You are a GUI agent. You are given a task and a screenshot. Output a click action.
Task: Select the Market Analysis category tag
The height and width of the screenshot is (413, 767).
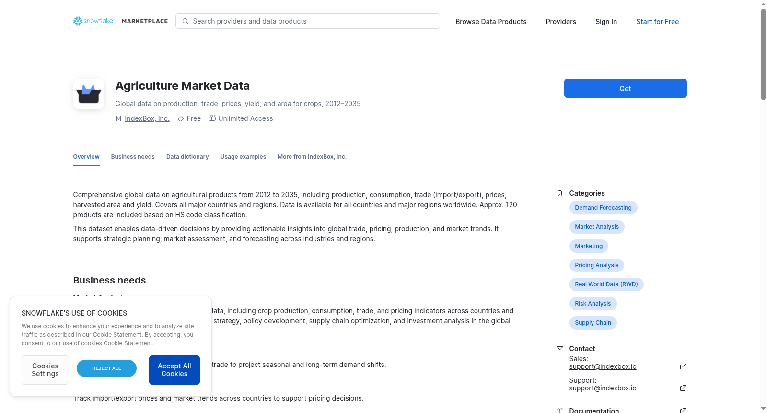[597, 227]
